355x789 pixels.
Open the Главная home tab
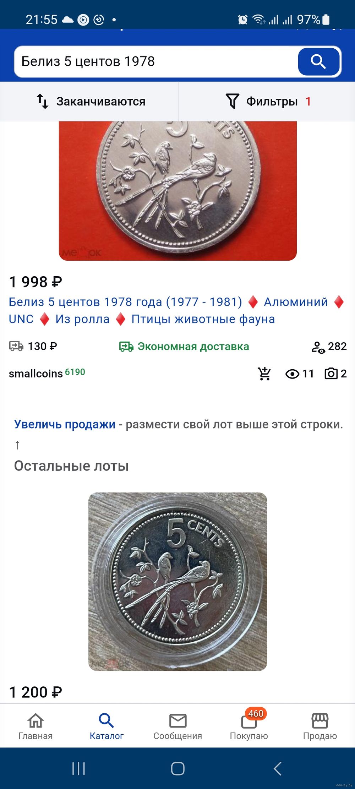coord(35,727)
